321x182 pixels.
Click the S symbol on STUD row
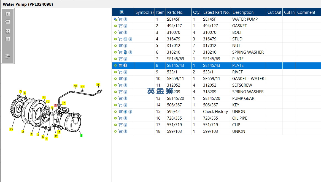point(125,39)
